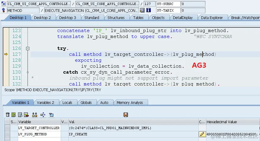
Task: Click the program source list icon
Action: 4,4
